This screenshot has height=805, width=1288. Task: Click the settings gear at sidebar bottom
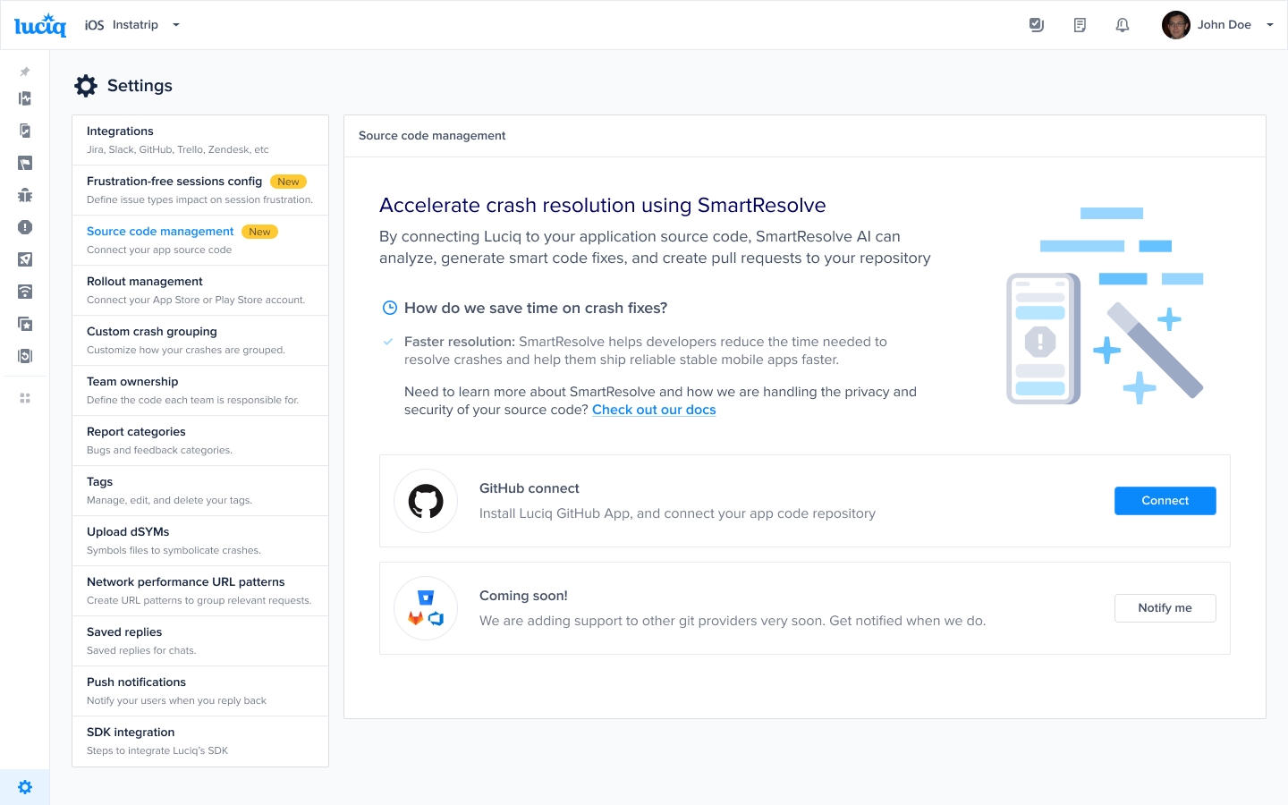point(25,787)
